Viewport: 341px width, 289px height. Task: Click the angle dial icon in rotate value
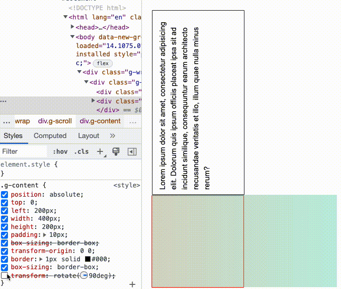click(x=84, y=276)
